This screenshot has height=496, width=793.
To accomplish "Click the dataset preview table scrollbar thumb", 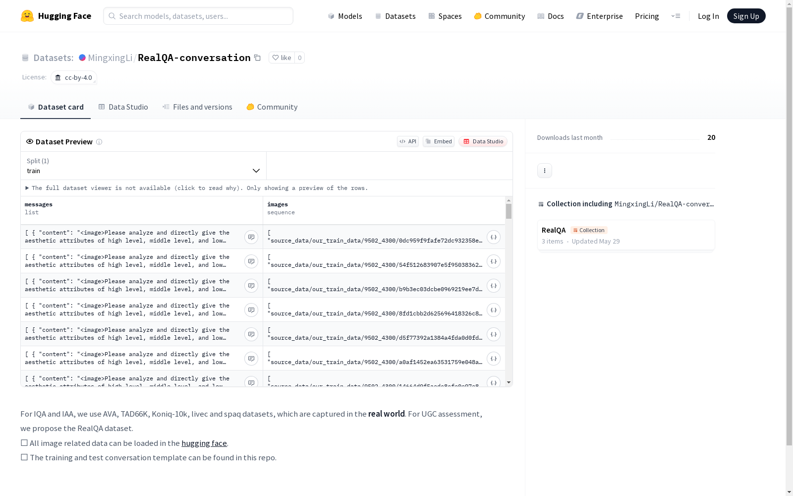I will point(509,211).
